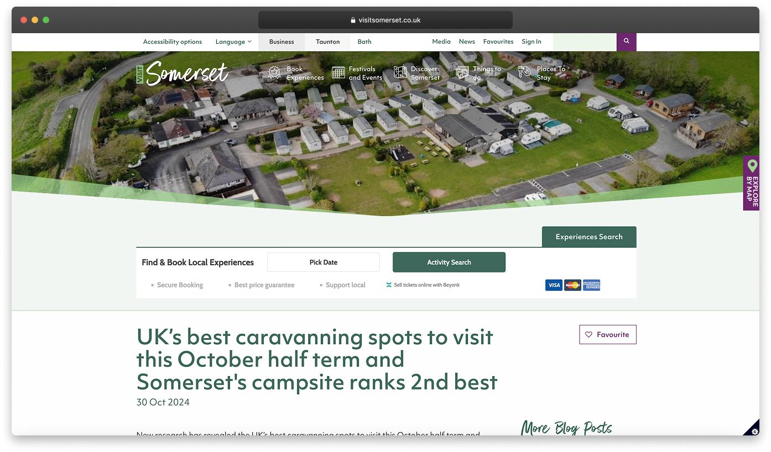
Task: Click the Places To Stay key icon
Action: 524,72
